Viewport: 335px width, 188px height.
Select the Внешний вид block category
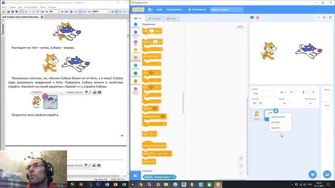point(136,34)
